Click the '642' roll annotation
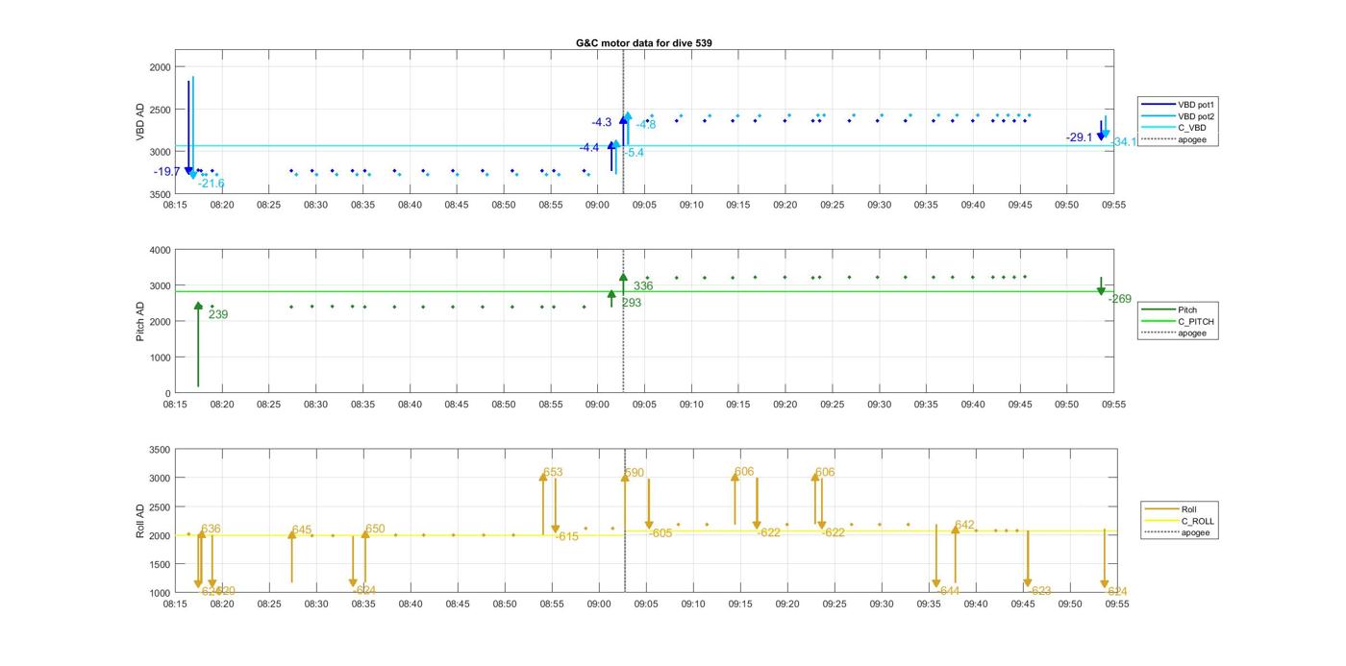The width and height of the screenshot is (1346, 666). tap(964, 526)
